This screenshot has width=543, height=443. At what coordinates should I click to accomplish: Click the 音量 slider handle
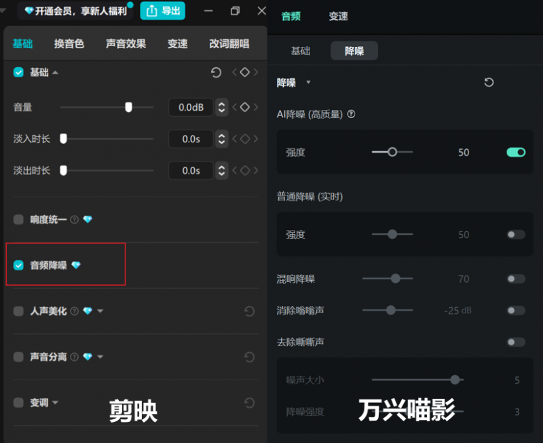coord(128,107)
